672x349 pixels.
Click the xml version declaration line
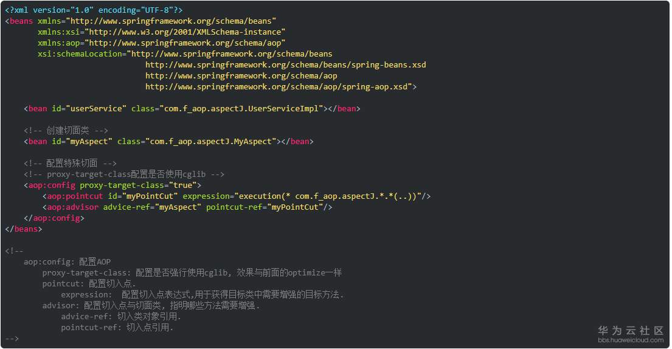point(94,10)
